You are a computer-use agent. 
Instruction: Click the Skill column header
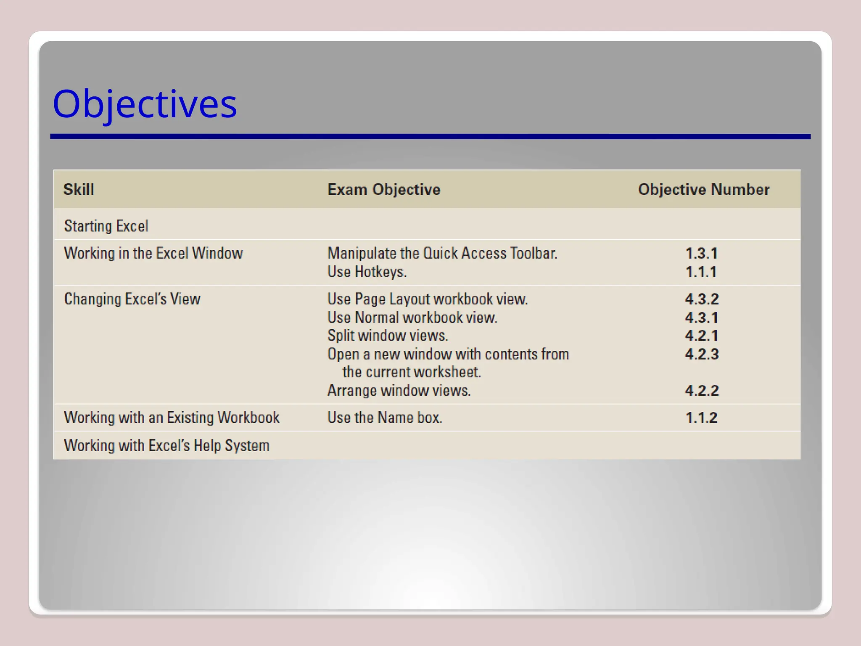tap(79, 190)
